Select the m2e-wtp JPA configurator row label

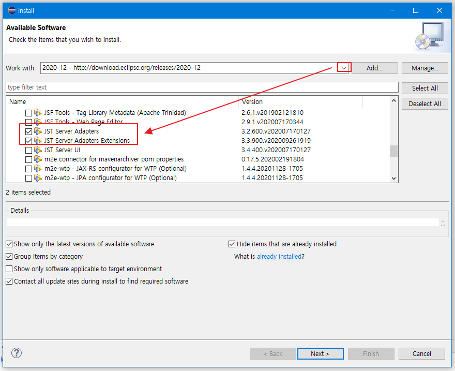(x=110, y=177)
